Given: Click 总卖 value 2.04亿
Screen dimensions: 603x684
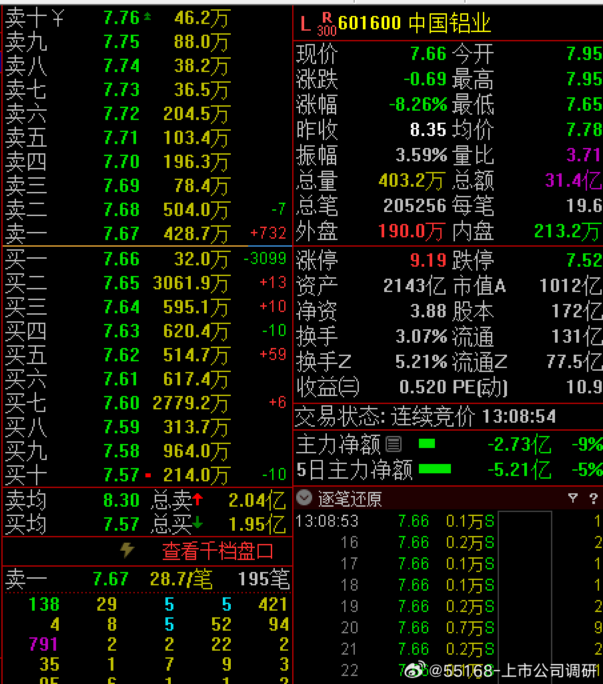Looking at the screenshot, I should click(x=257, y=501).
